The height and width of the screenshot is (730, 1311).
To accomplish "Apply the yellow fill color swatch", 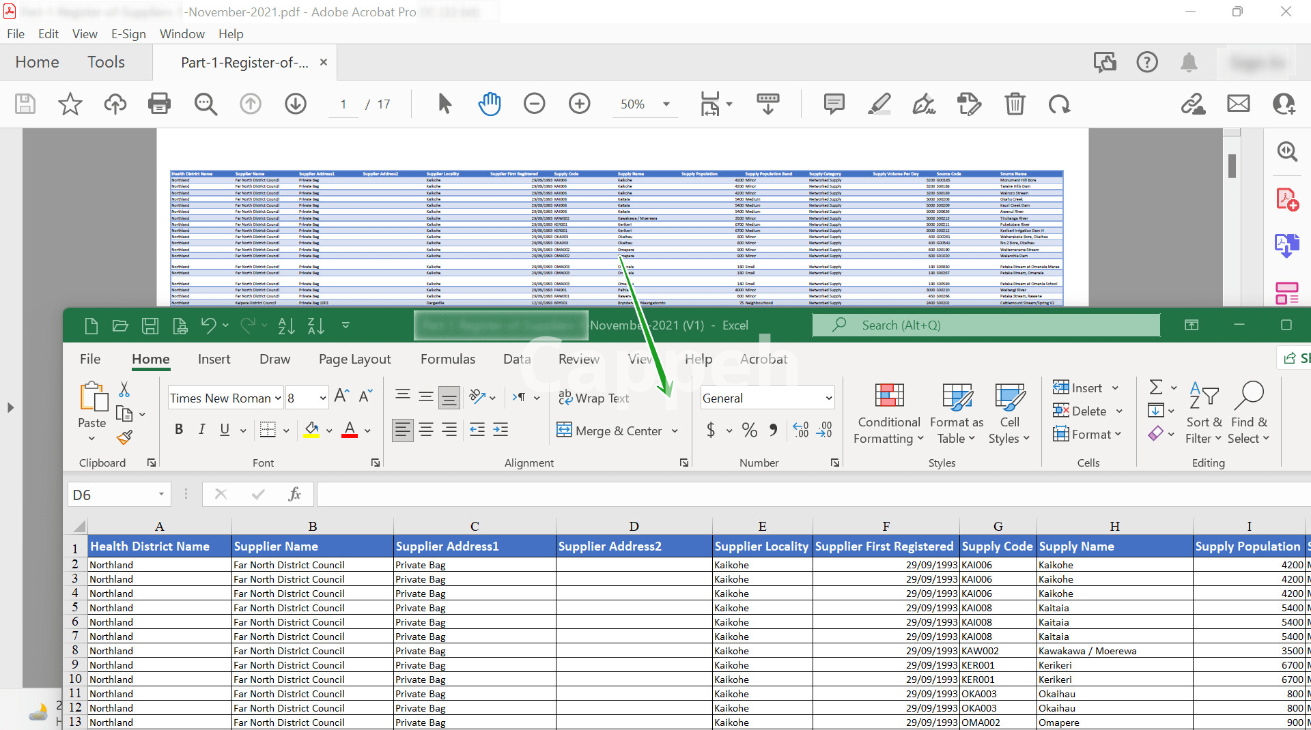I will click(x=311, y=430).
